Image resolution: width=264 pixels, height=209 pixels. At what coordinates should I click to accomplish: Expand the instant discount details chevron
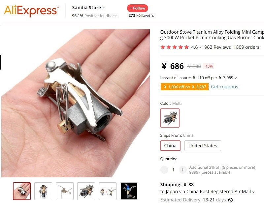click(x=236, y=78)
